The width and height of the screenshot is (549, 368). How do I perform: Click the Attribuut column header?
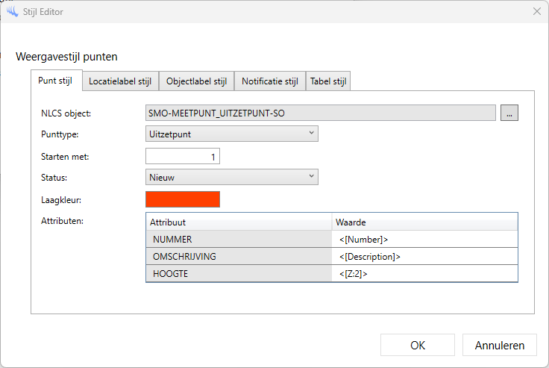(239, 222)
